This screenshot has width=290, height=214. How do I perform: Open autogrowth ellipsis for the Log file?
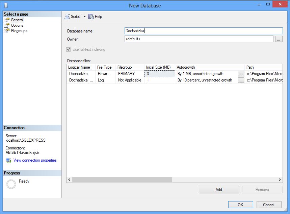pyautogui.click(x=241, y=80)
